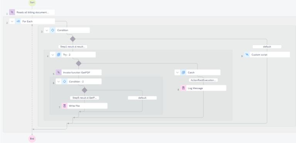Image resolution: width=296 pixels, height=143 pixels.
Task: Click the For Each loop icon
Action: click(x=18, y=21)
